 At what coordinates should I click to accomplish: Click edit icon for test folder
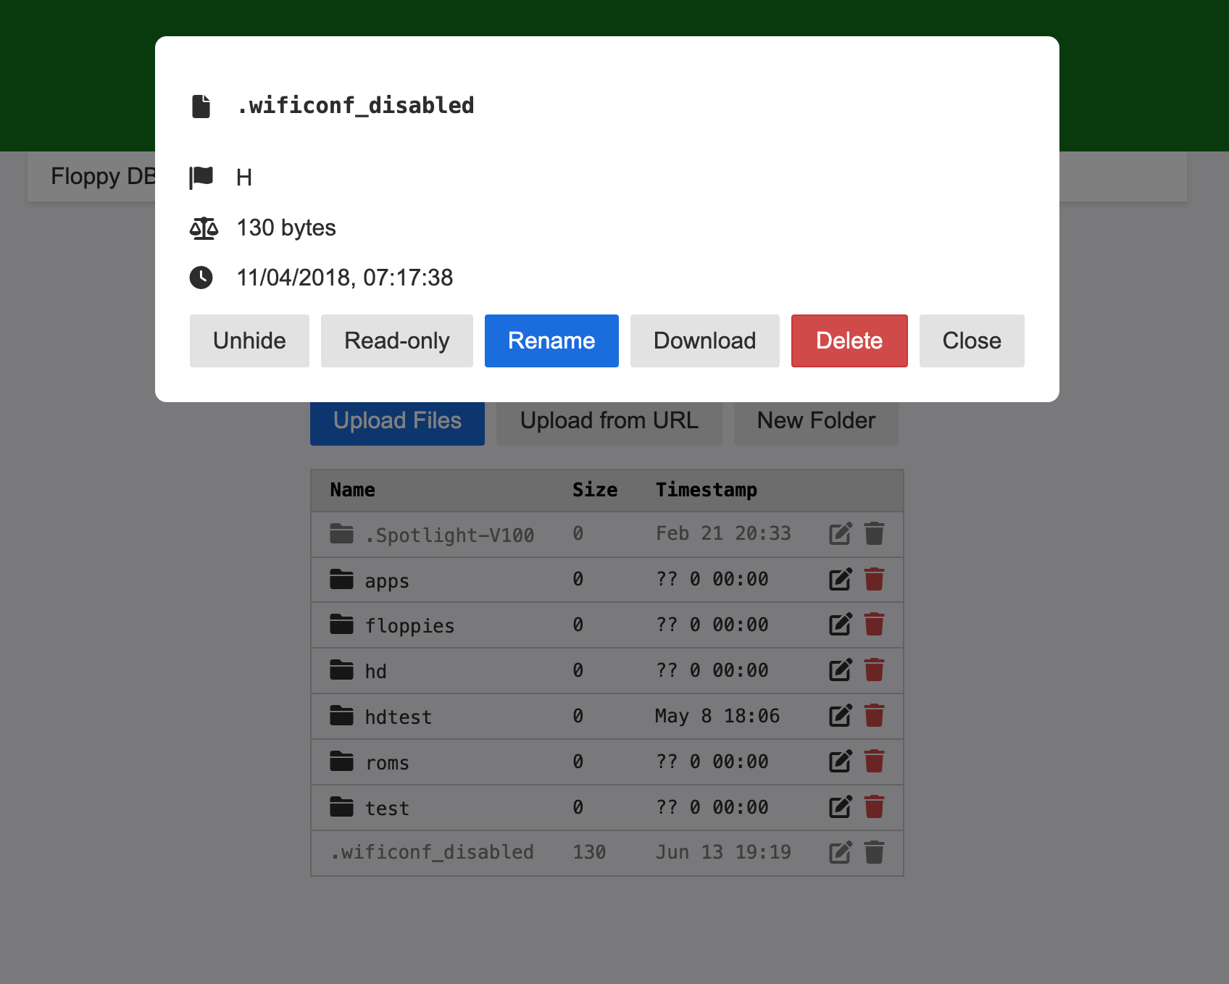[841, 807]
